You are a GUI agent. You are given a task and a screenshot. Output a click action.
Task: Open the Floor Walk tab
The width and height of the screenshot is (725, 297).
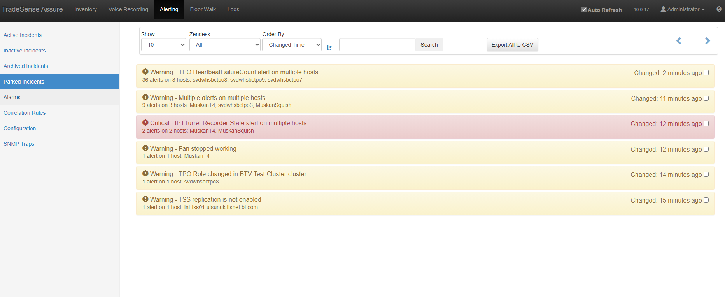coord(203,9)
